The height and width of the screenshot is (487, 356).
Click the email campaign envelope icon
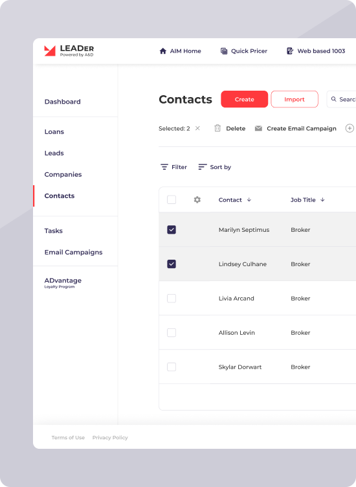(258, 128)
